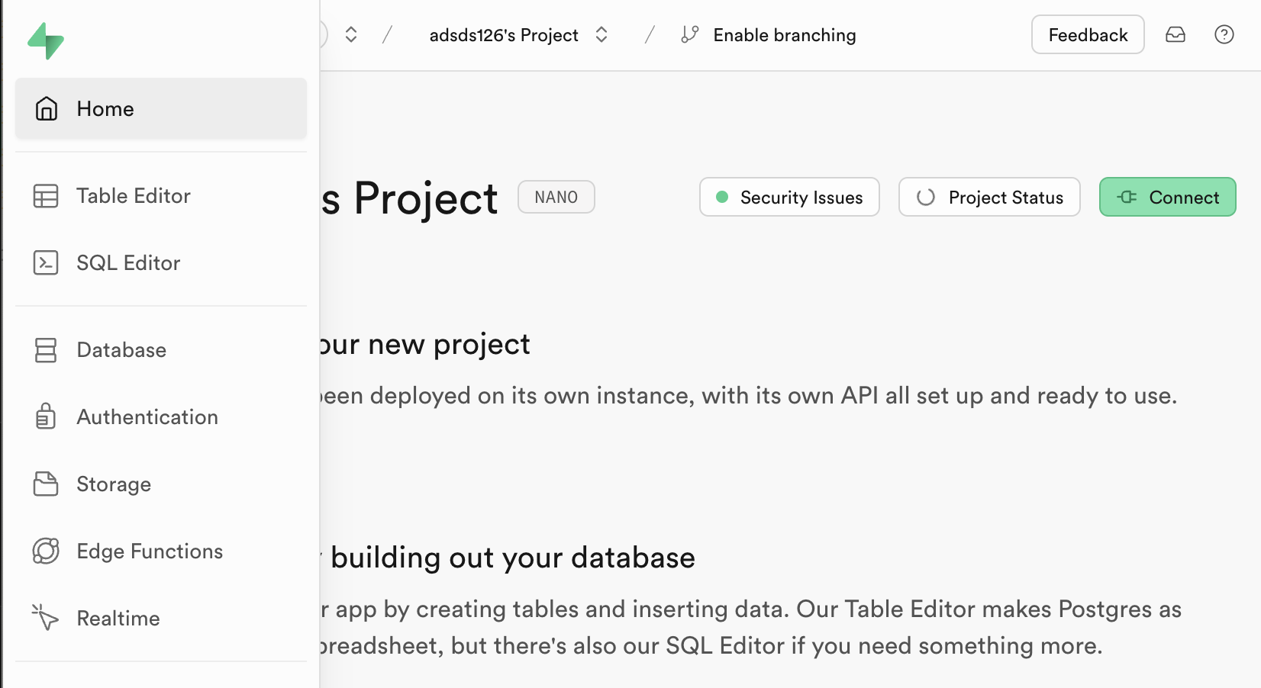
Task: Click the Authentication lock icon
Action: 46,416
